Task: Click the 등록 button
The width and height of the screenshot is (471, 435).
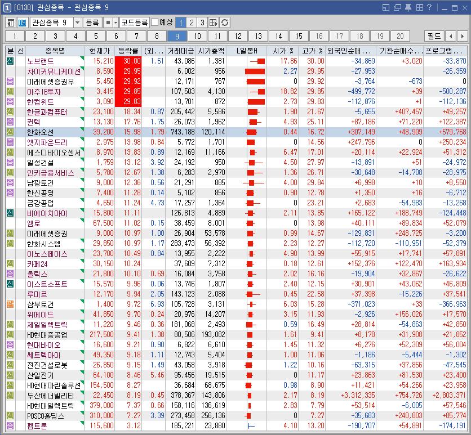Action: tap(92, 23)
